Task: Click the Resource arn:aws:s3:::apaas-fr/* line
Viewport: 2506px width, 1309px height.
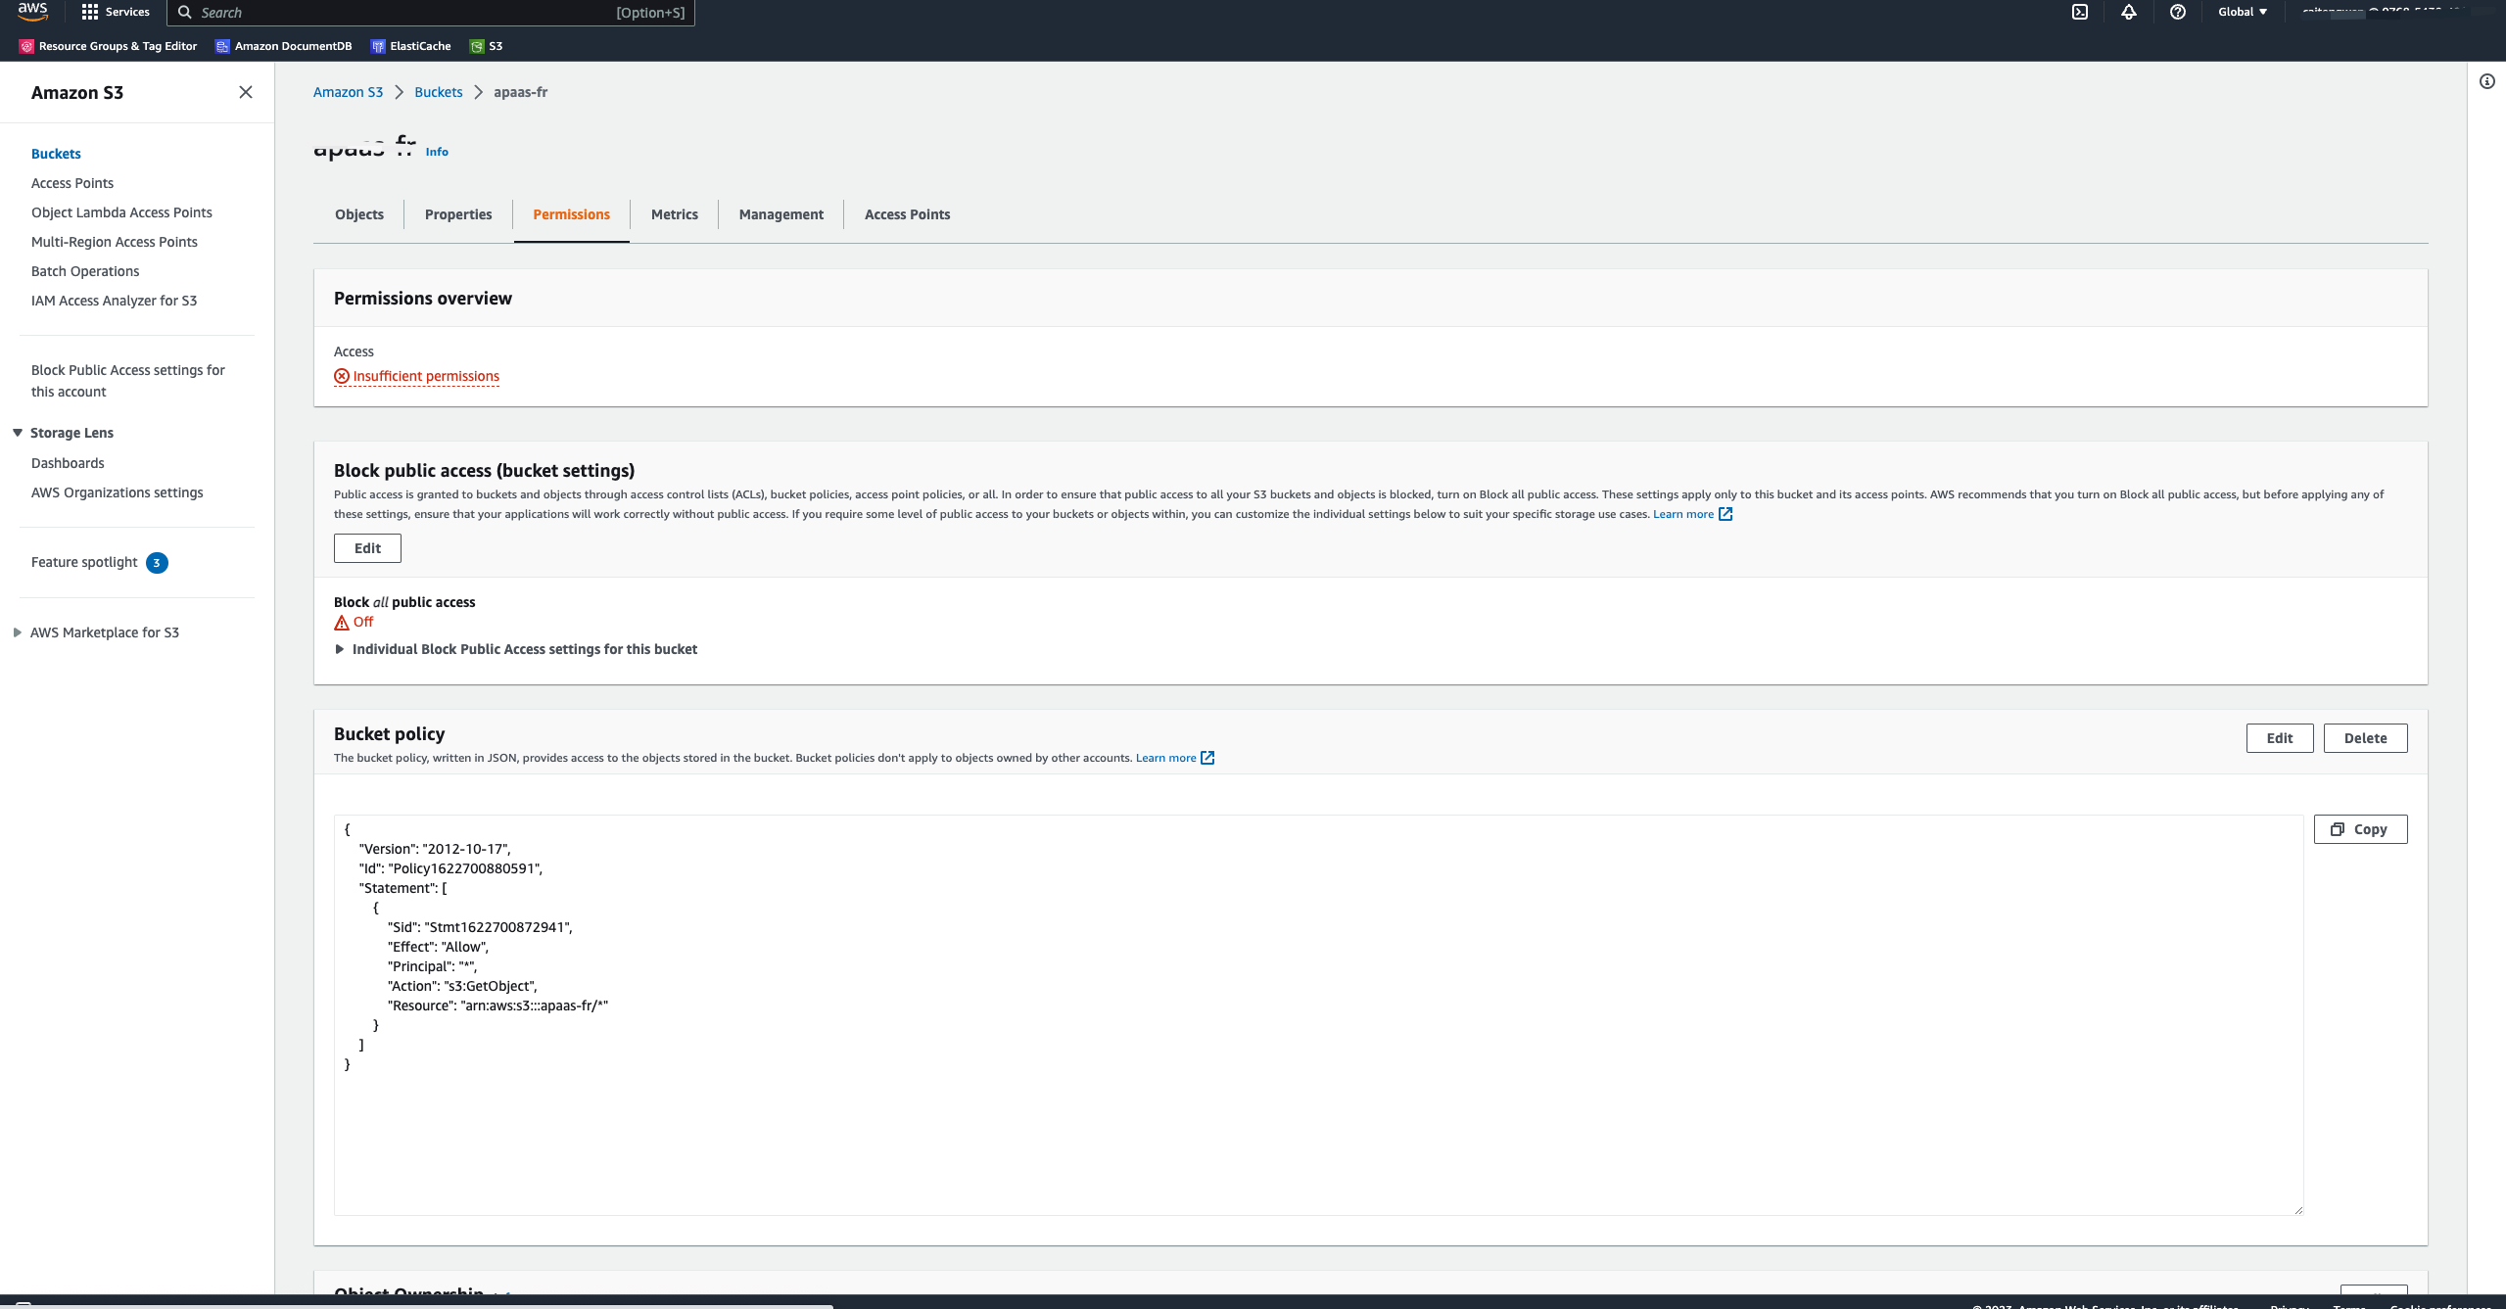Action: [x=497, y=1005]
